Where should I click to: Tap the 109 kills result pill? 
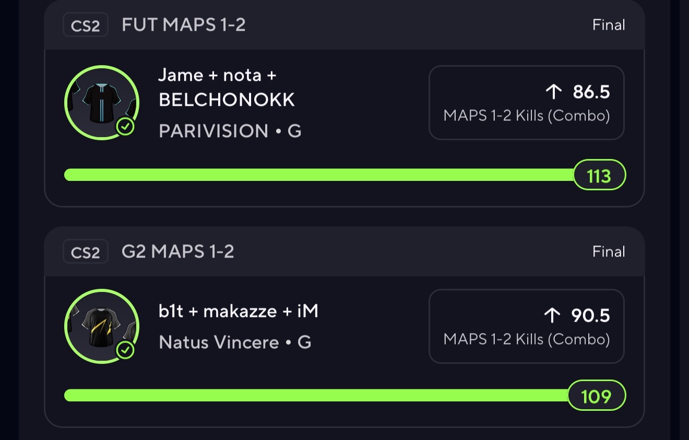tap(596, 396)
